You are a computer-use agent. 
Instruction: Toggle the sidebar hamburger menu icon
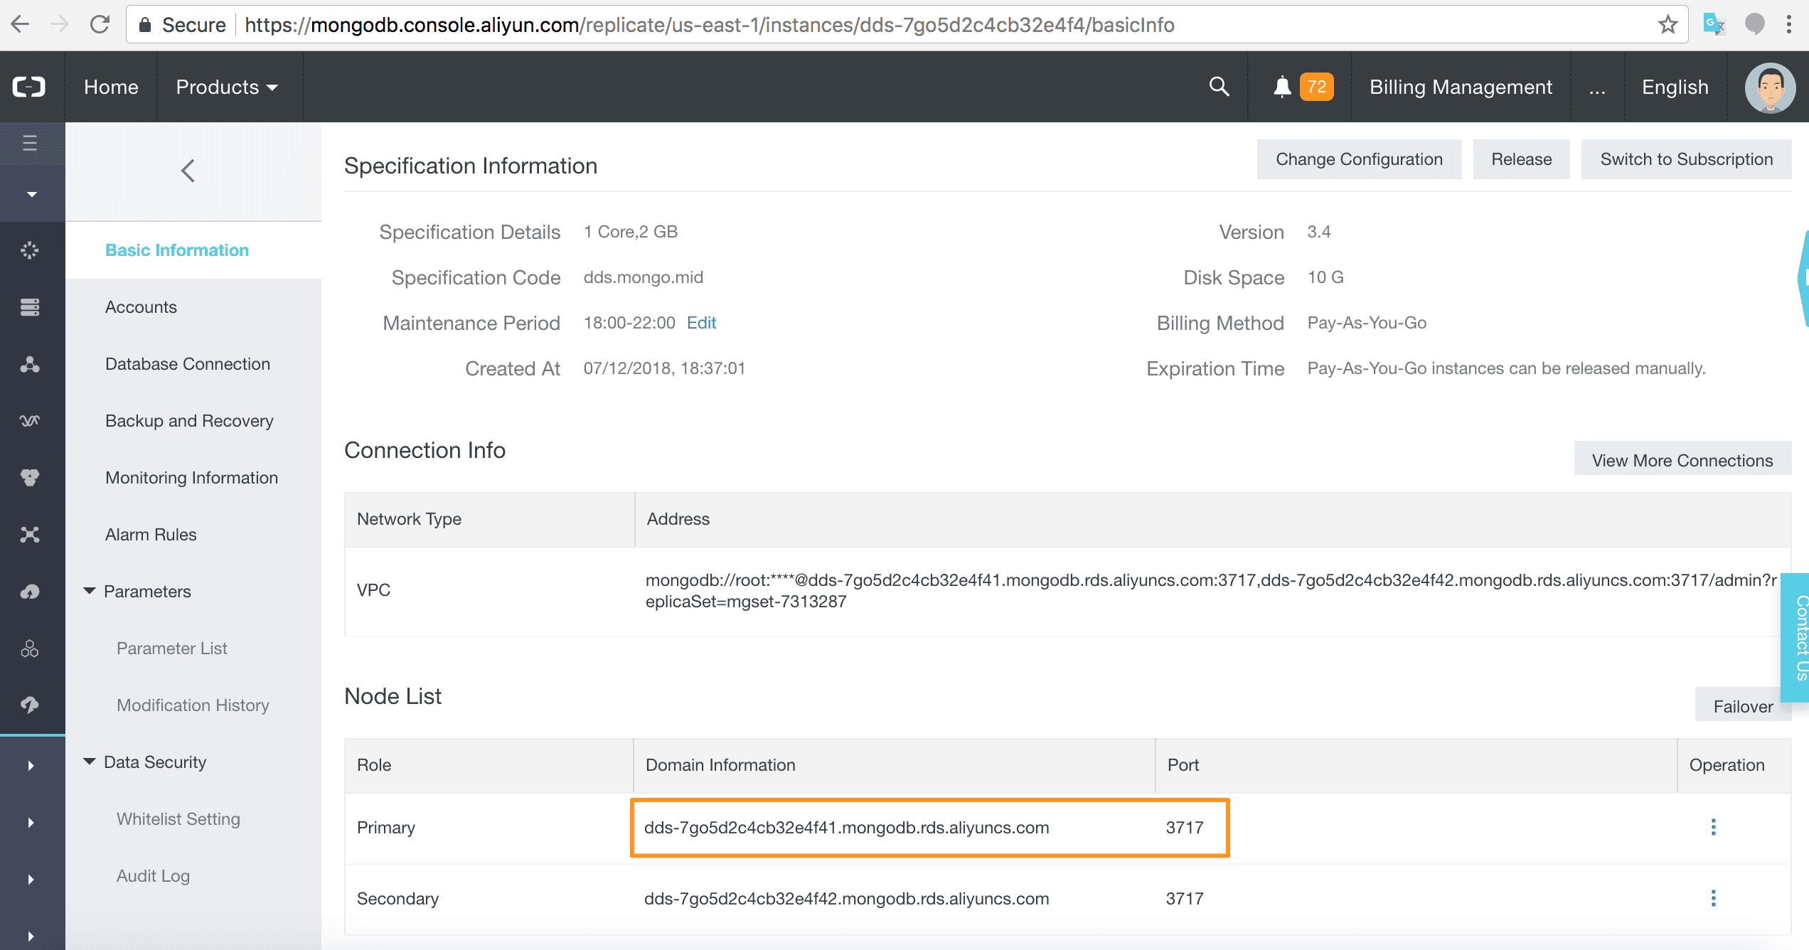tap(30, 144)
